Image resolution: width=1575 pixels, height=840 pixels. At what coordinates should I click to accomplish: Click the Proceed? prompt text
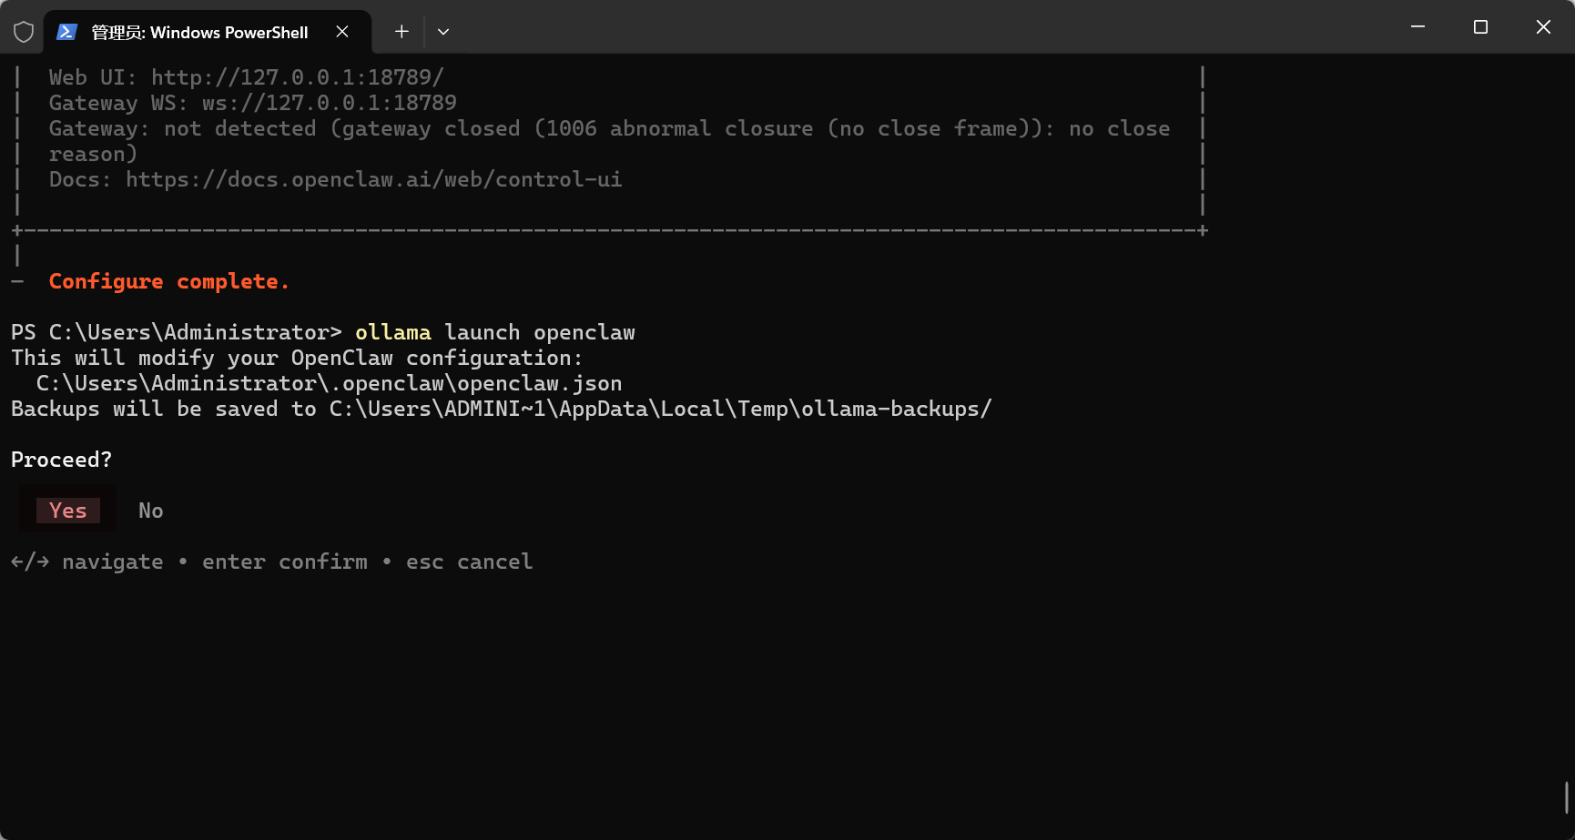click(61, 460)
